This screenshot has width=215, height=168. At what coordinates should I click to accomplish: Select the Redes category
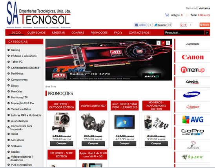pyautogui.click(x=15, y=134)
